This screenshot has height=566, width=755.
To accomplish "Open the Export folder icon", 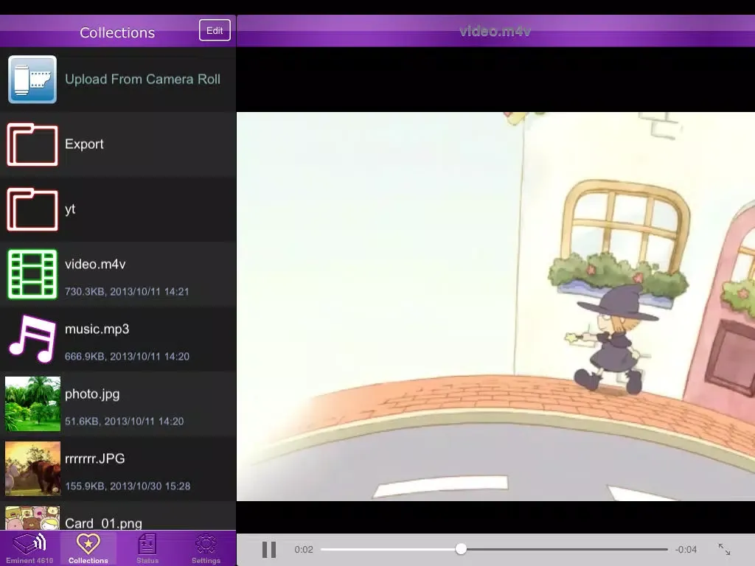I will (x=32, y=144).
